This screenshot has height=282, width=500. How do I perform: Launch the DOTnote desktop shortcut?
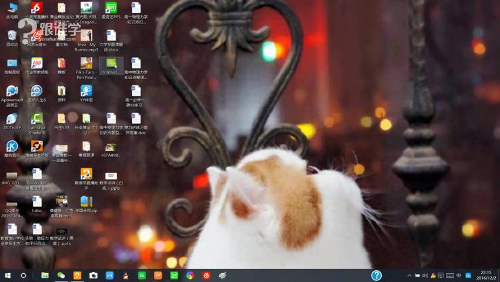point(12,121)
